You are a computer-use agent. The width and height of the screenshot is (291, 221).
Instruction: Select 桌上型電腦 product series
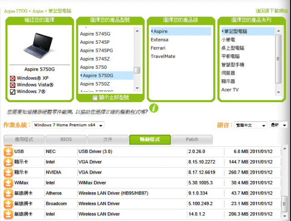coord(233,48)
